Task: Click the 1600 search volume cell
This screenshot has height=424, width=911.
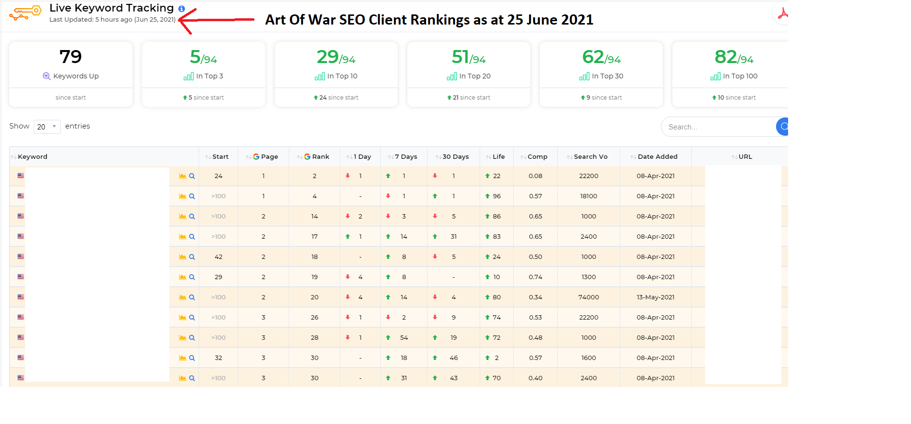Action: [589, 358]
